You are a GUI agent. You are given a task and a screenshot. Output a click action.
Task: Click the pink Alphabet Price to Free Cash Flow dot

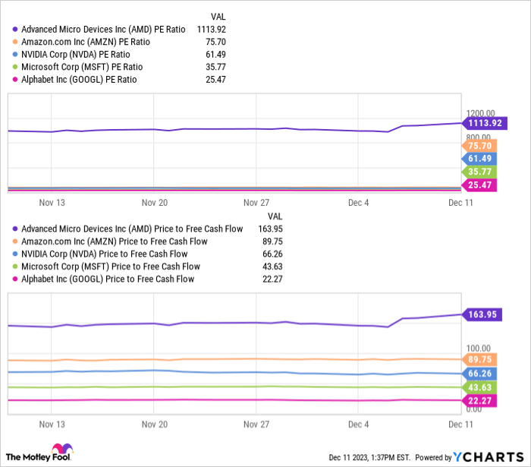pyautogui.click(x=15, y=279)
